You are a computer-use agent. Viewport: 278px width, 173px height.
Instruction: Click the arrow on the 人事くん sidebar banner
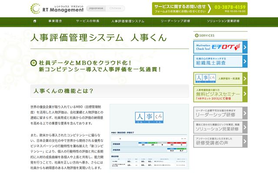click(x=245, y=78)
